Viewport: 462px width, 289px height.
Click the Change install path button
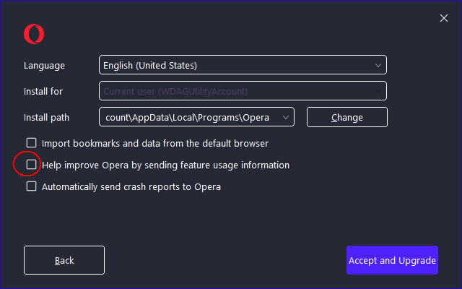347,117
